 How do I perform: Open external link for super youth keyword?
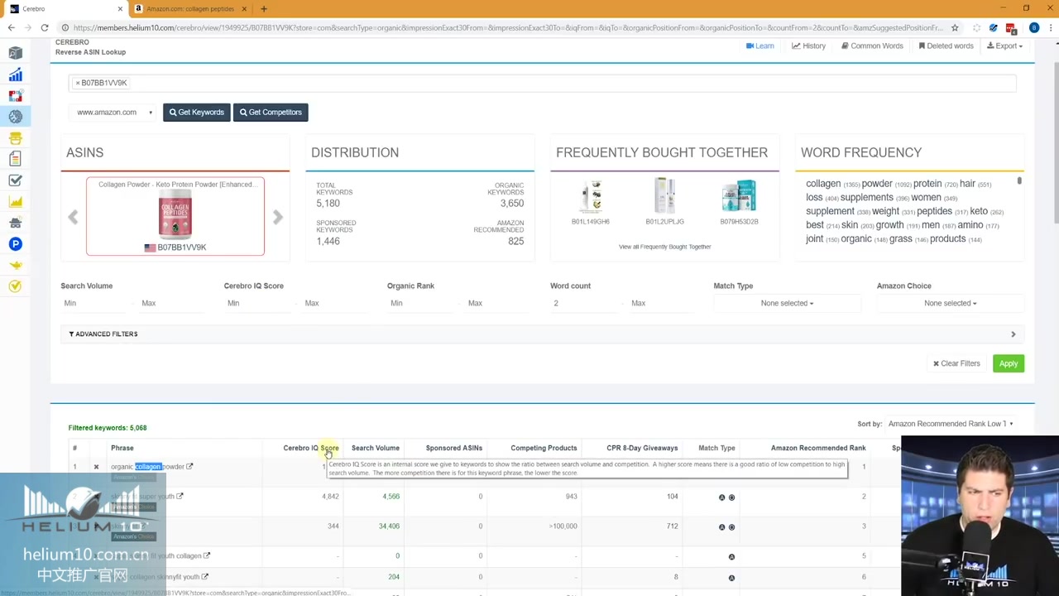pos(180,497)
